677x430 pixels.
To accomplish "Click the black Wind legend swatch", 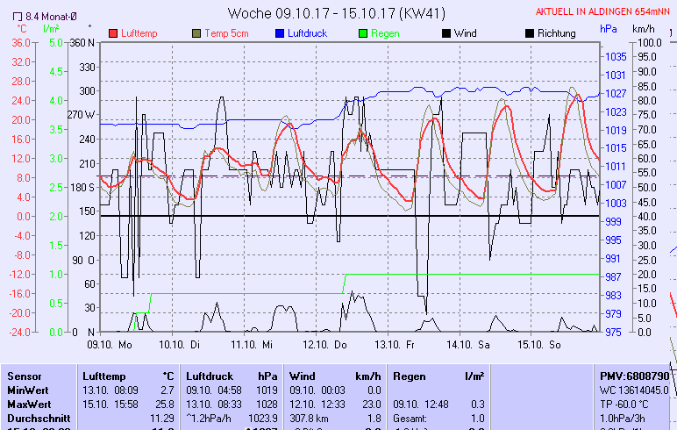I will 446,33.
